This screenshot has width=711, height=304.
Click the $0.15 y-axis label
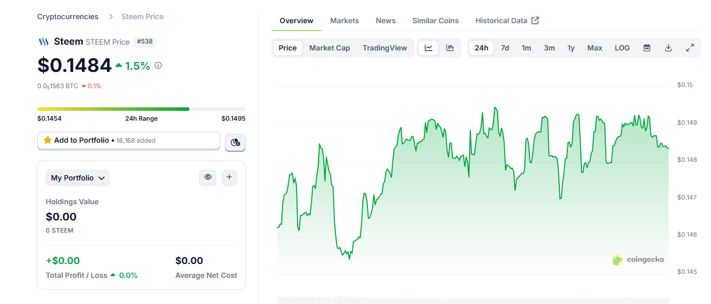(685, 85)
